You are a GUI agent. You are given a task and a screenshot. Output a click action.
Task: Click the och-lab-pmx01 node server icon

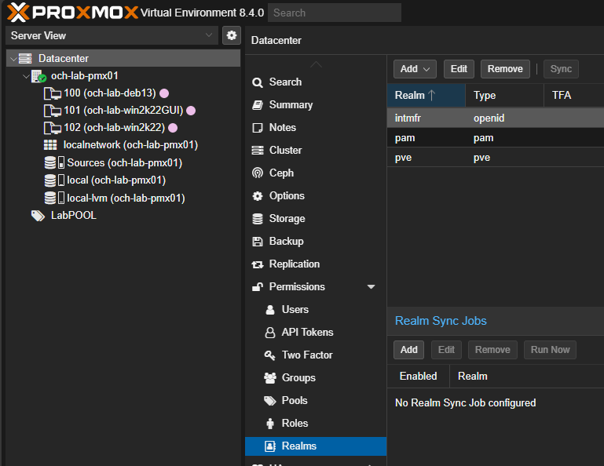[x=38, y=76]
